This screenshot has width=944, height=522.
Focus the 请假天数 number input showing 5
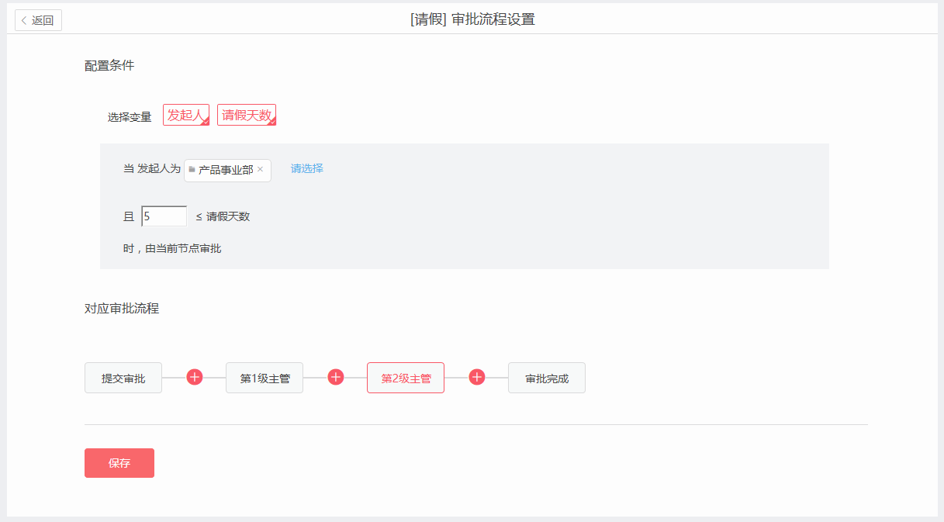pyautogui.click(x=164, y=216)
